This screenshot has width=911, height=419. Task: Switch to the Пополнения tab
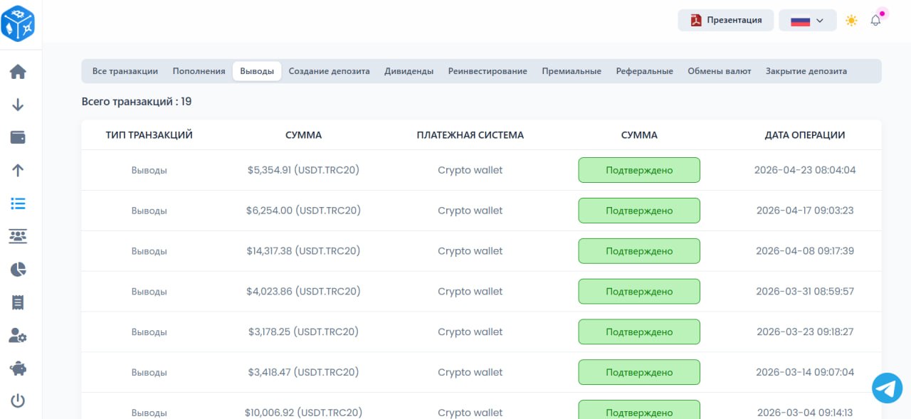[x=199, y=71]
